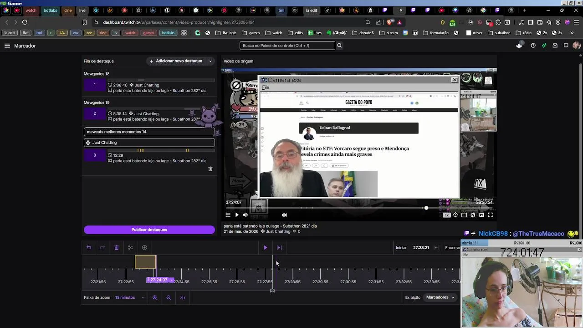Zoom in on the timeline
583x328 pixels.
[x=155, y=297]
